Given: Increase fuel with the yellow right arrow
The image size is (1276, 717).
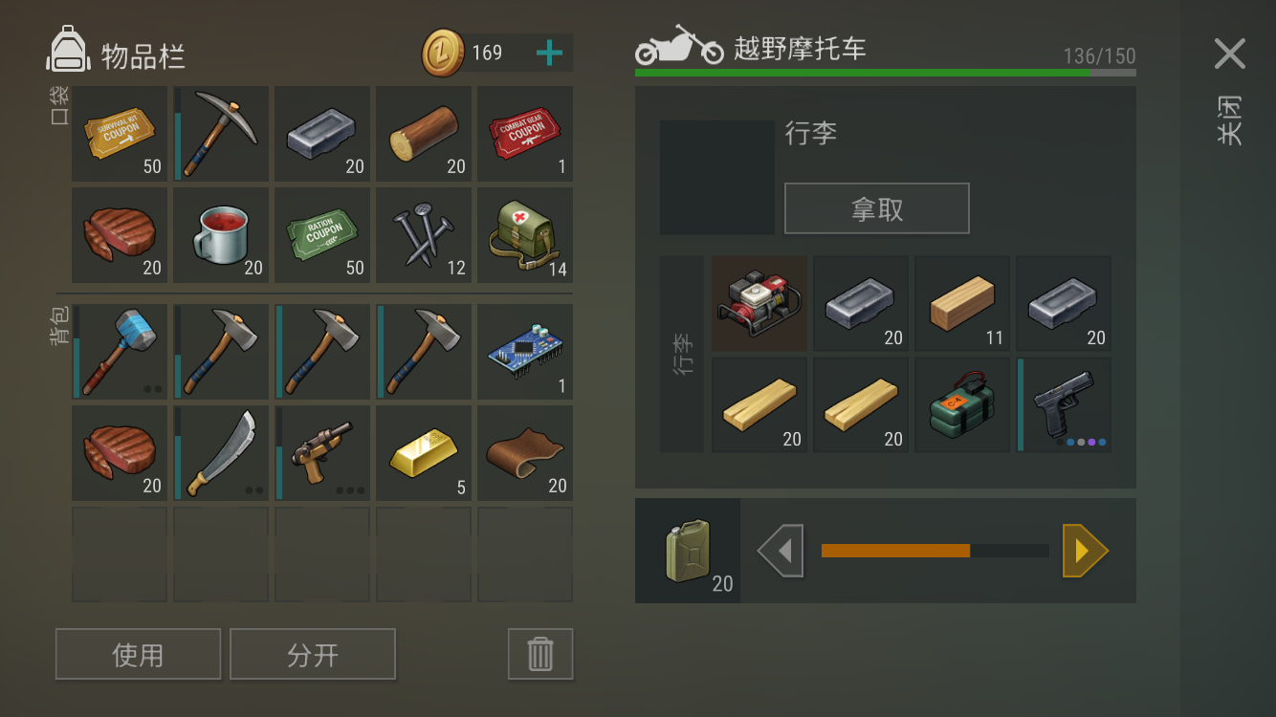Looking at the screenshot, I should (x=1085, y=551).
